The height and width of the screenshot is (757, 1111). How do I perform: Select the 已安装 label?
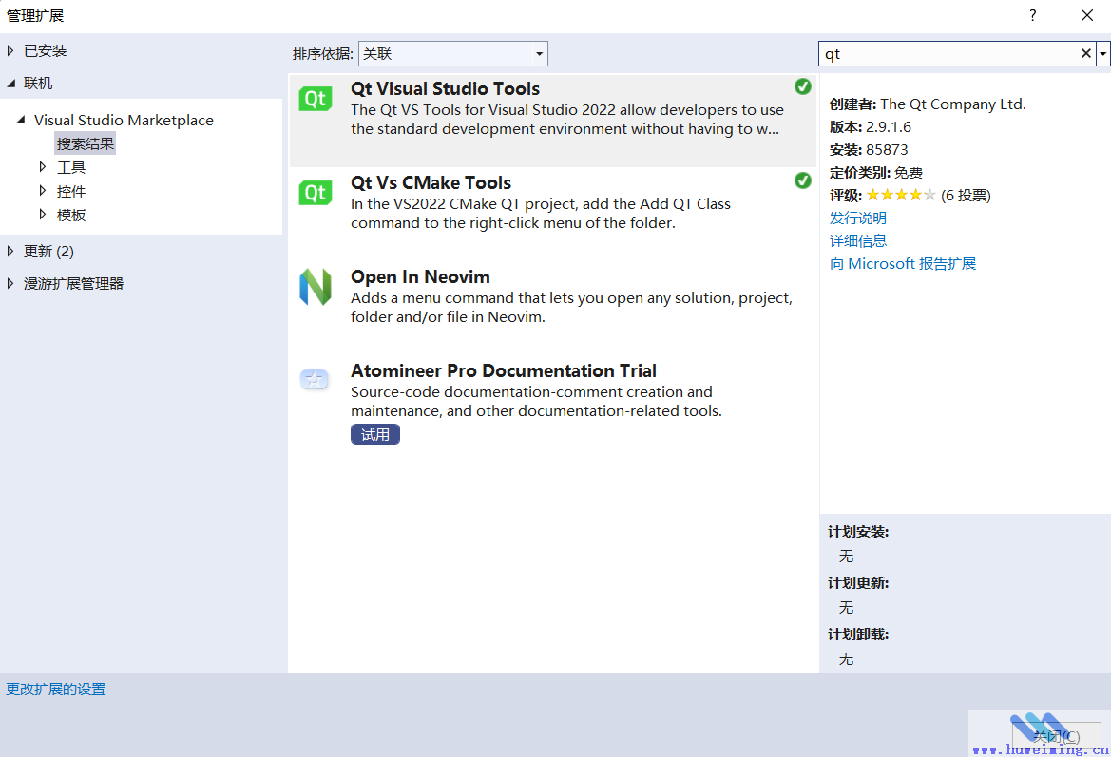point(46,51)
